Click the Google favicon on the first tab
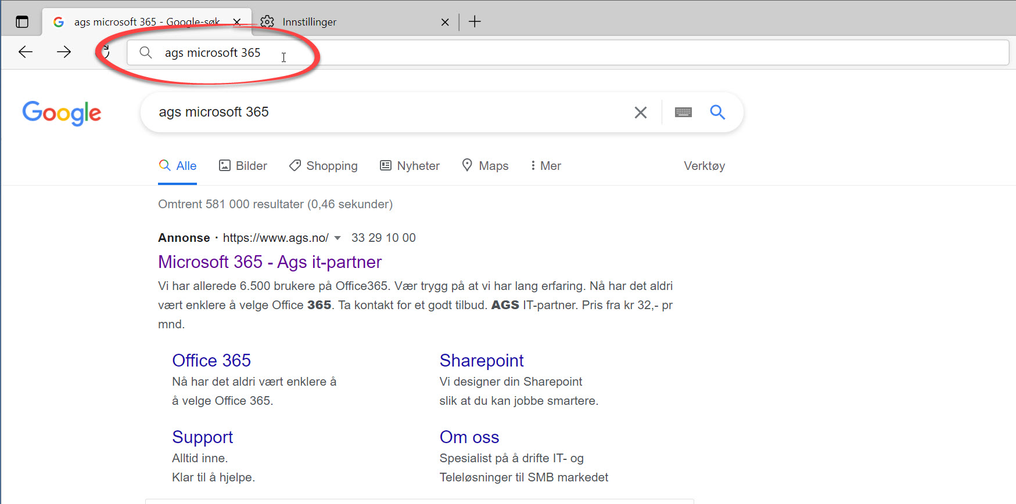Image resolution: width=1016 pixels, height=504 pixels. coord(59,22)
